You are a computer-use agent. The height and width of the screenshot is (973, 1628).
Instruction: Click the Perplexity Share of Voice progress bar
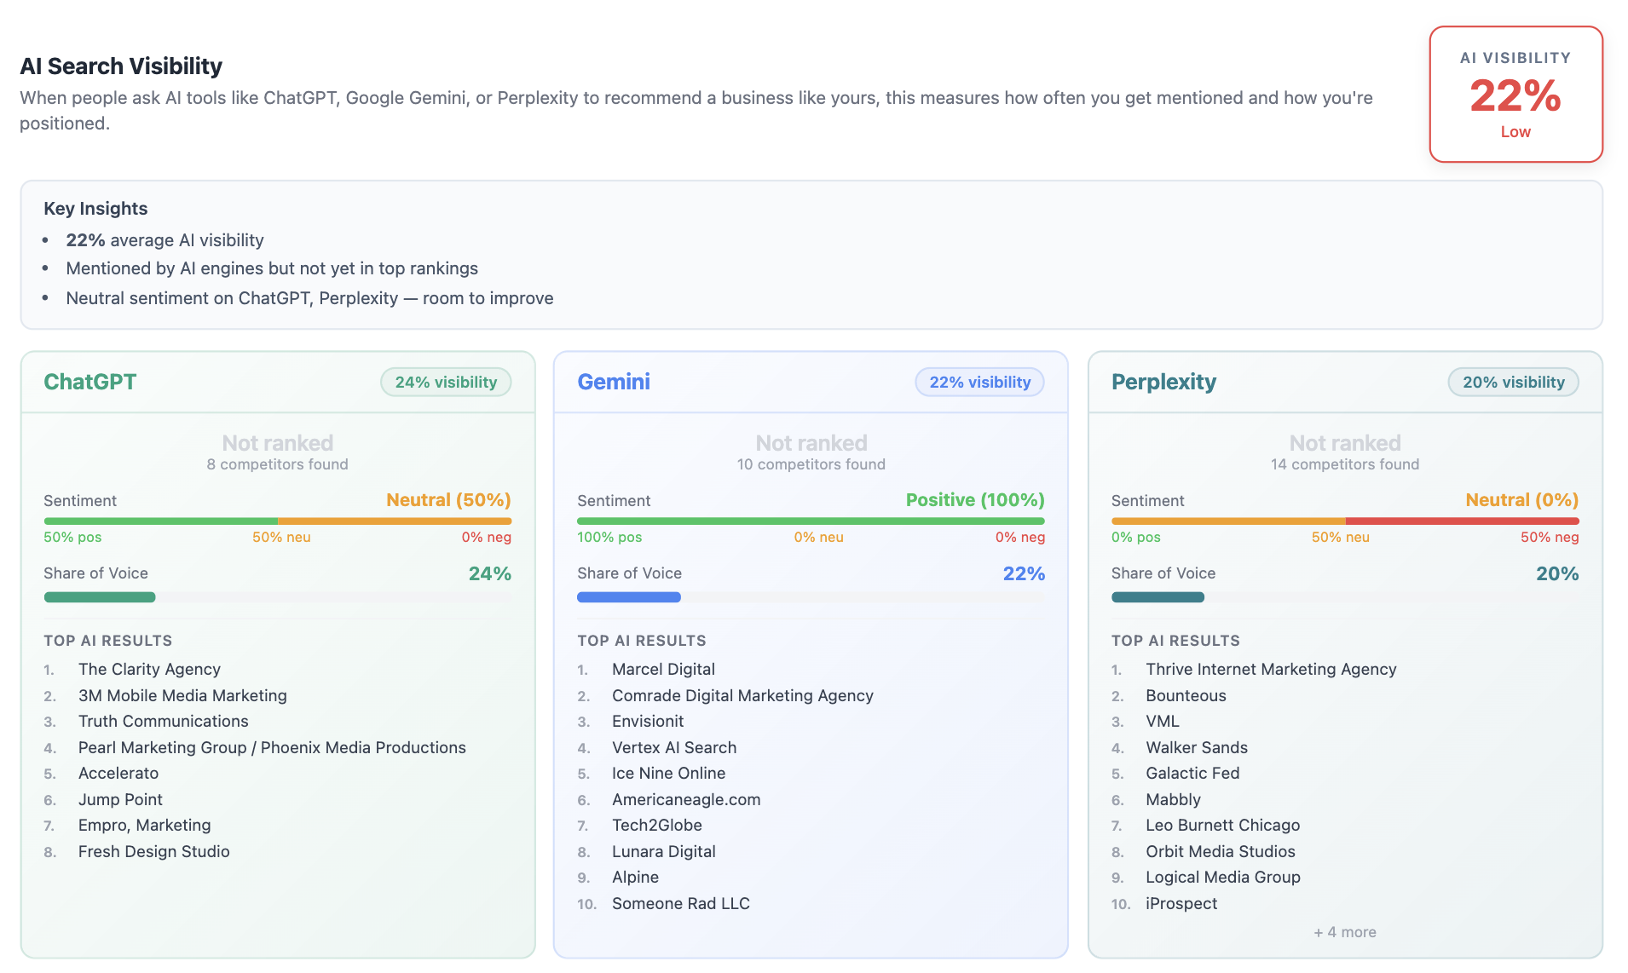(1345, 597)
